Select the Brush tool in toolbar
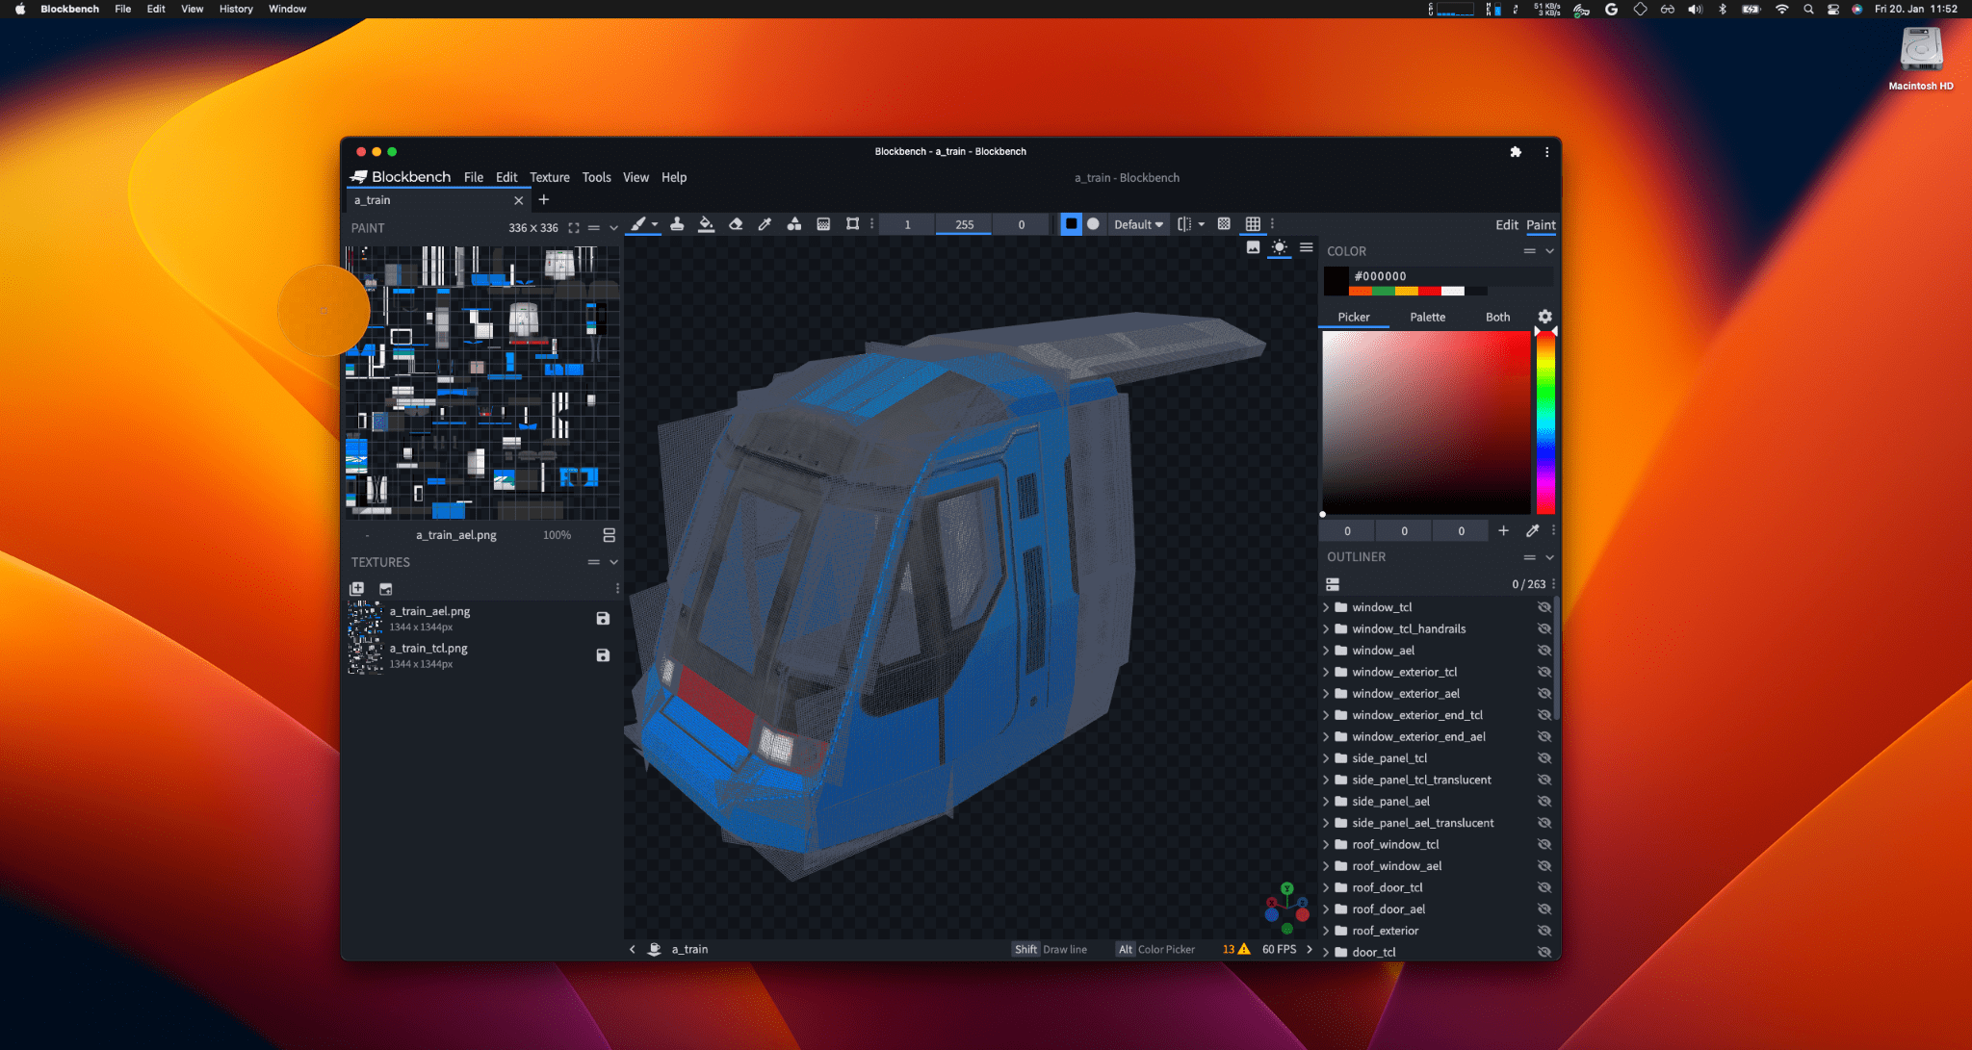 pos(640,223)
